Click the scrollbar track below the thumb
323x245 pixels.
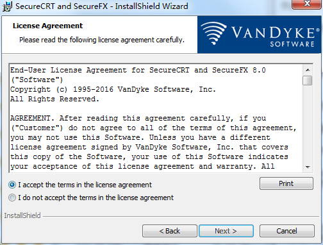(x=308, y=124)
